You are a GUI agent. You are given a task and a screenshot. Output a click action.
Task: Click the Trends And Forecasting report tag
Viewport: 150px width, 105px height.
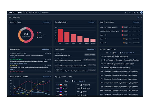coord(90,60)
